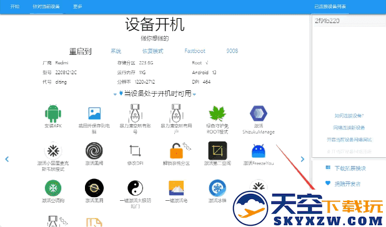Image resolution: width=386 pixels, height=227 pixels.
Task: Click the 激活冰箱 blue snowflake icon
Action: (217, 188)
